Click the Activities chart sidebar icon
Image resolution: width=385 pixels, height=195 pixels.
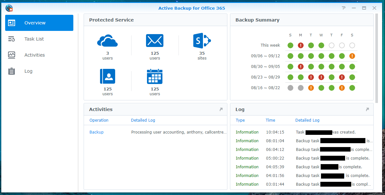tap(12, 55)
